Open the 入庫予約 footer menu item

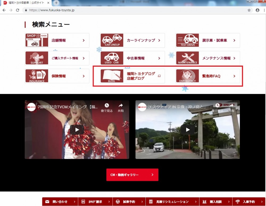(x=249, y=201)
